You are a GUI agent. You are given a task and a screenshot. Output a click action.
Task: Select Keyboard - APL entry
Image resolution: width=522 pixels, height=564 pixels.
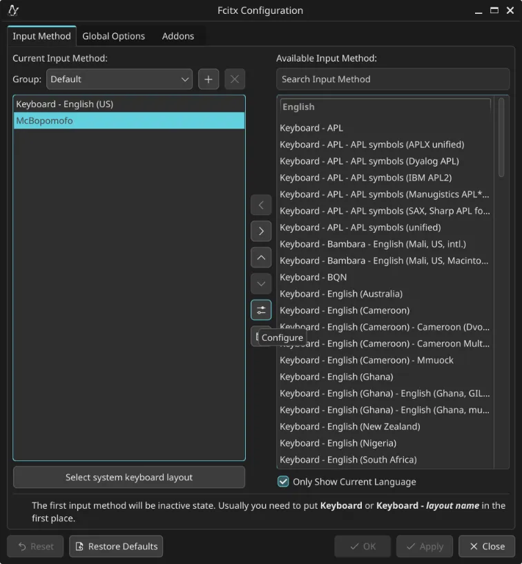tap(385, 128)
